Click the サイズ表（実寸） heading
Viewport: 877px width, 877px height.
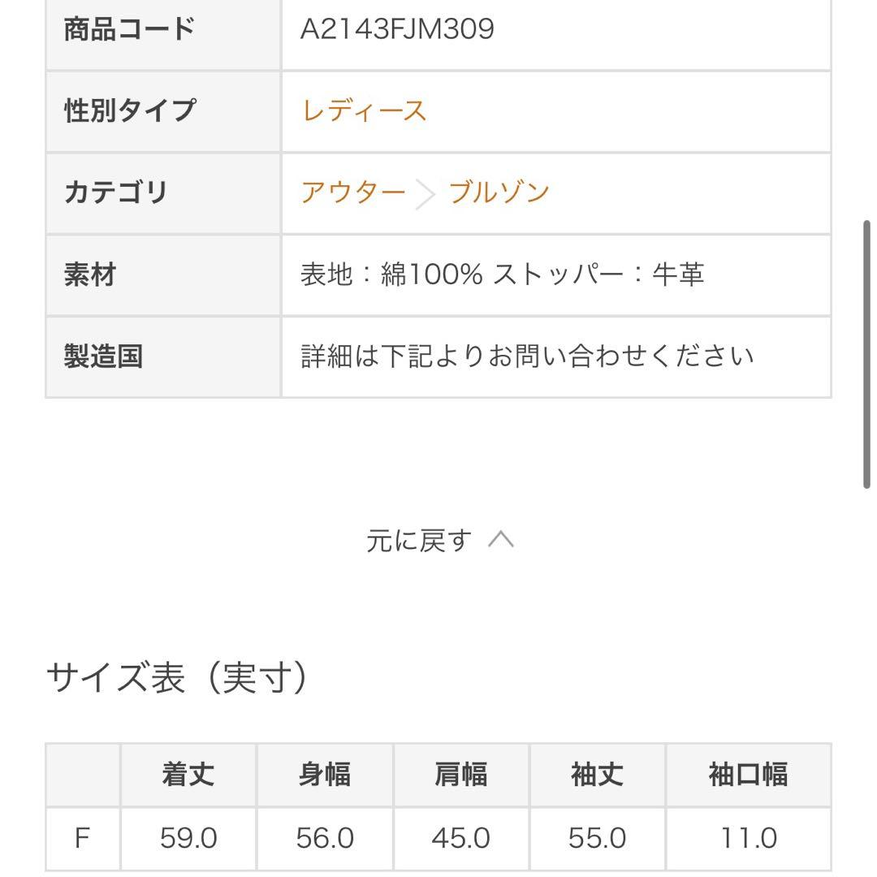pyautogui.click(x=177, y=677)
